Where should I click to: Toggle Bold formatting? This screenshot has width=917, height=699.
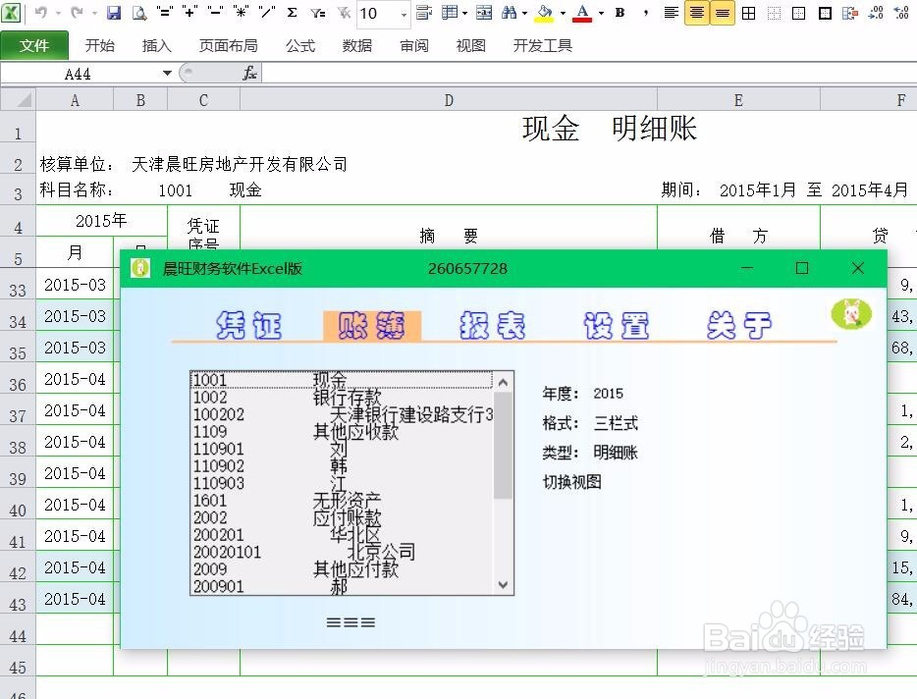620,15
